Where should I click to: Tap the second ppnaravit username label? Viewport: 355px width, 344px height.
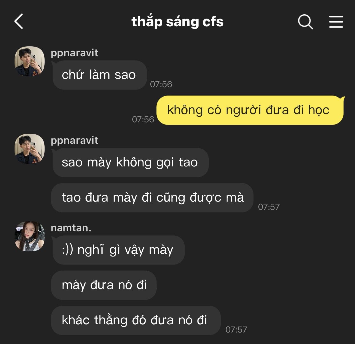click(74, 141)
